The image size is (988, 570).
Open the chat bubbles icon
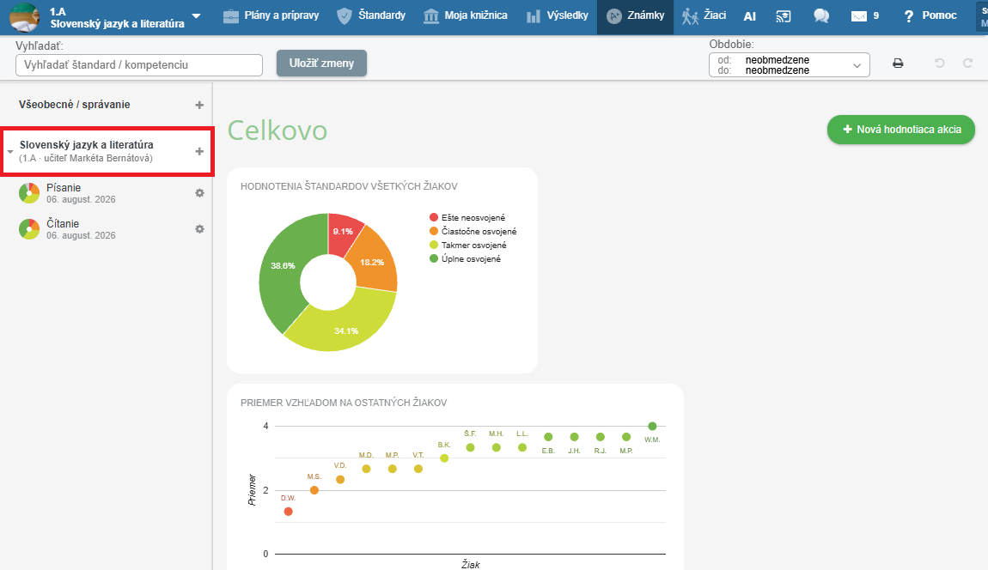[821, 15]
